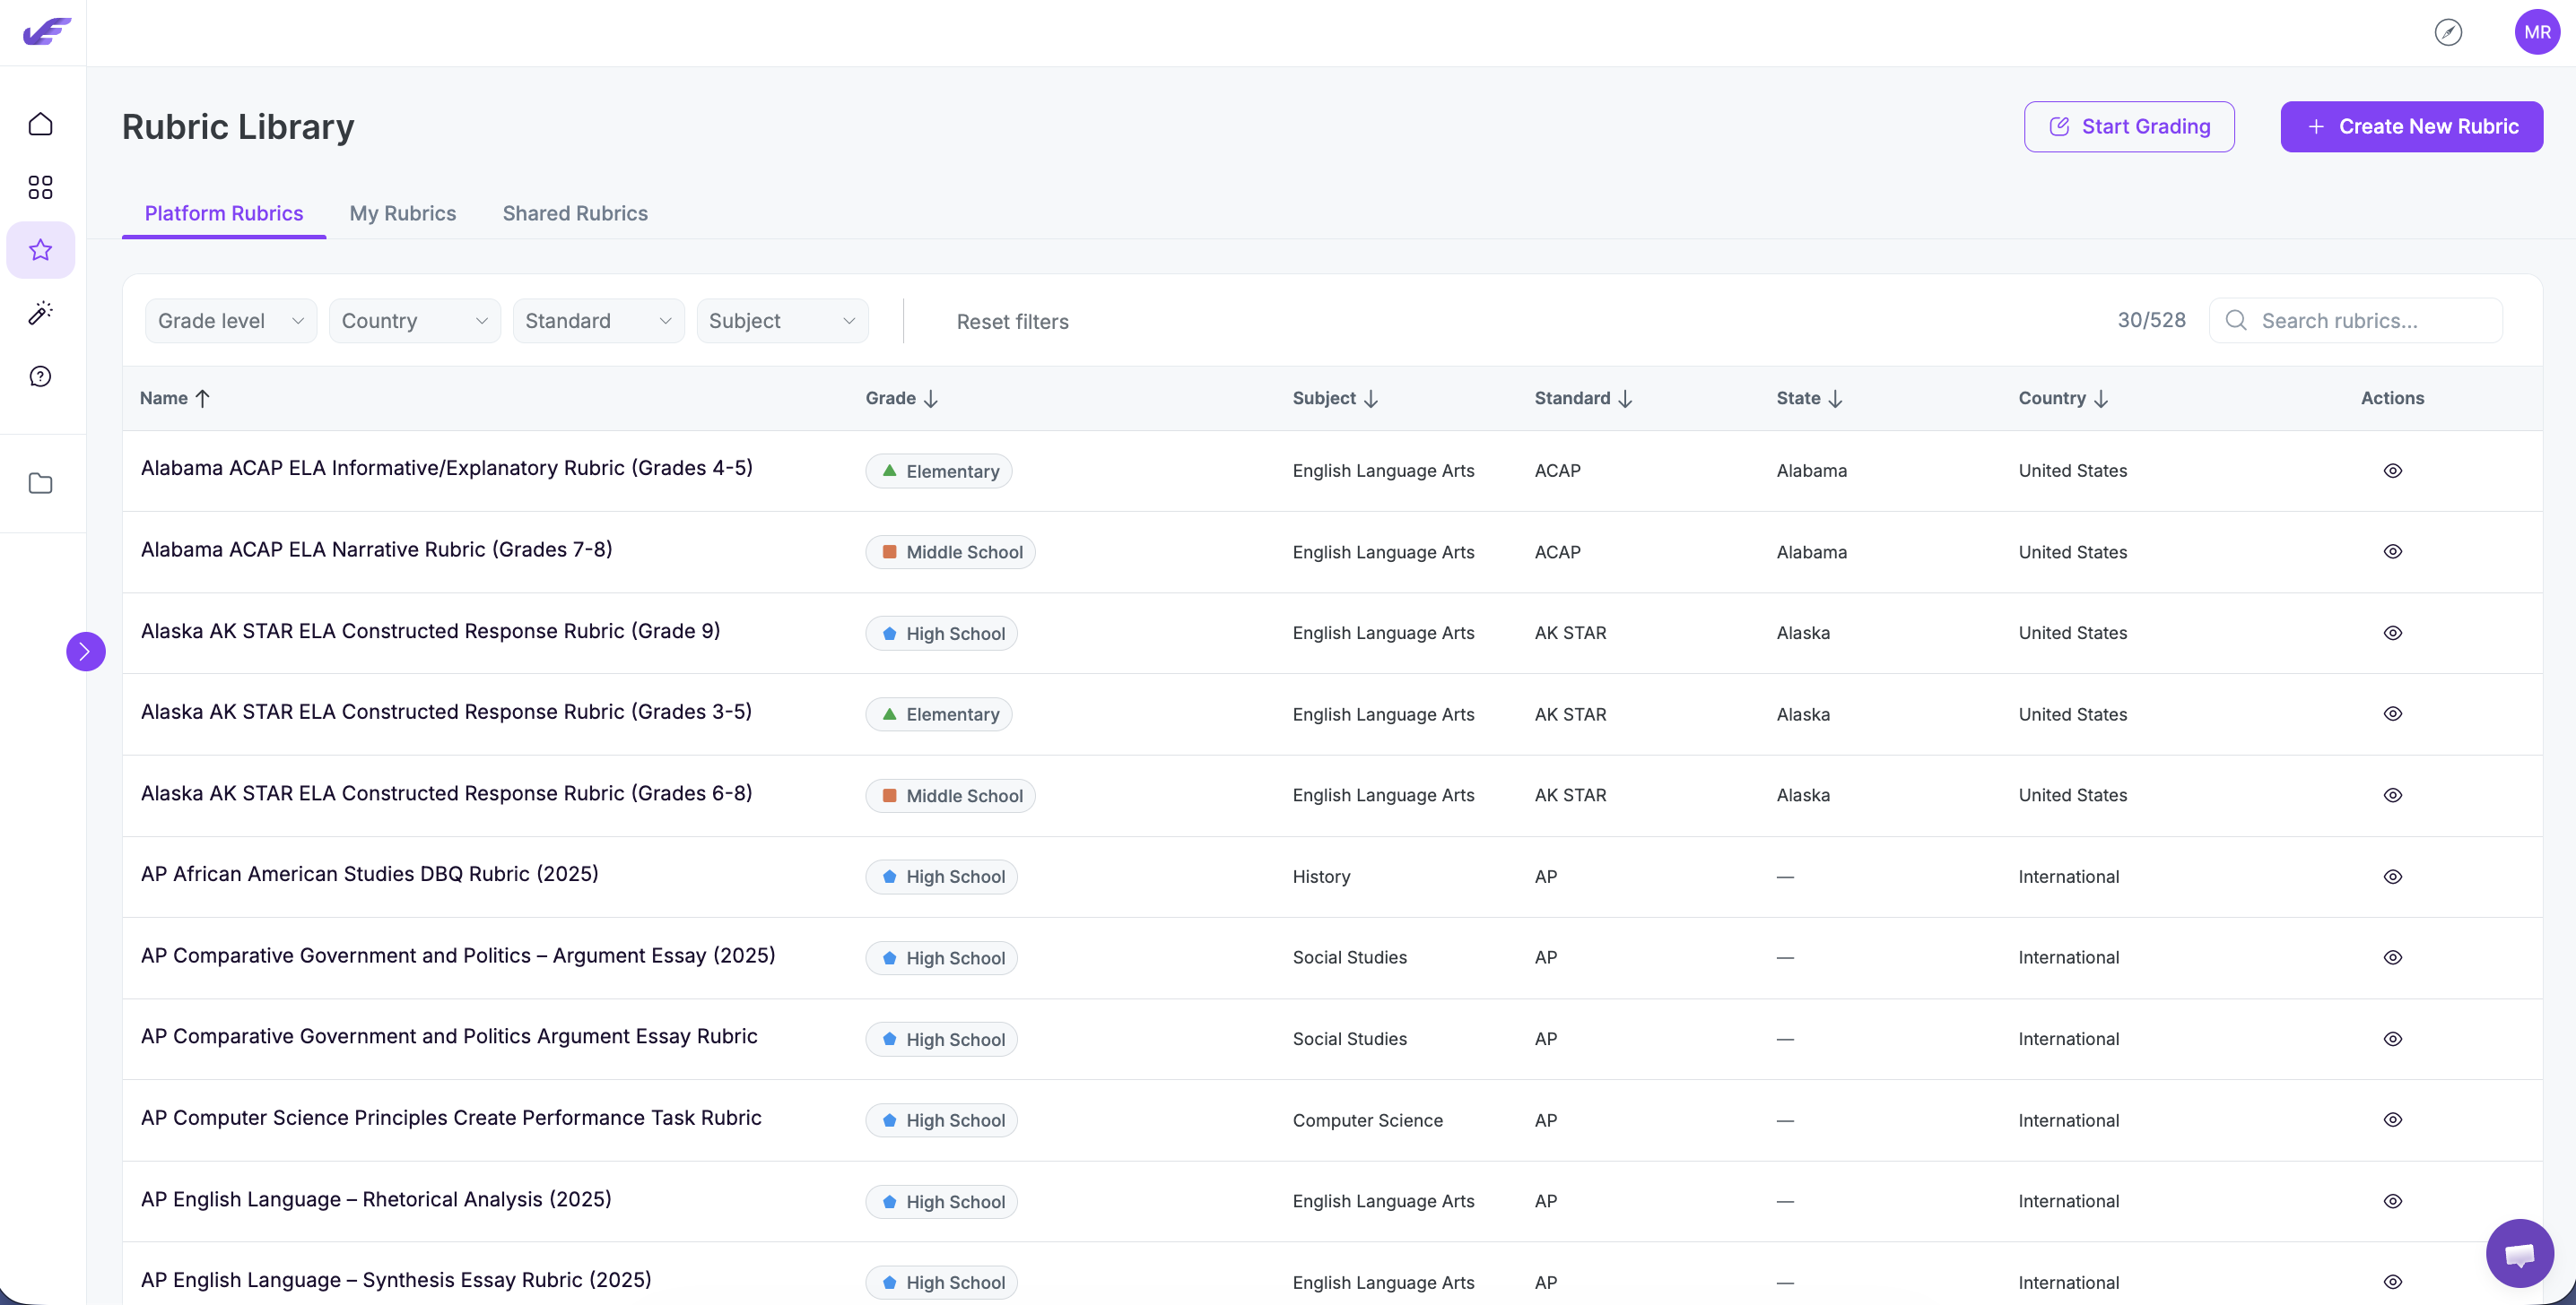View AP English Rhetorical Analysis eye icon
The image size is (2576, 1305).
2392,1201
